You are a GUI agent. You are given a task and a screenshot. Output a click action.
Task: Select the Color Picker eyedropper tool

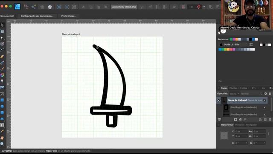click(x=2, y=131)
